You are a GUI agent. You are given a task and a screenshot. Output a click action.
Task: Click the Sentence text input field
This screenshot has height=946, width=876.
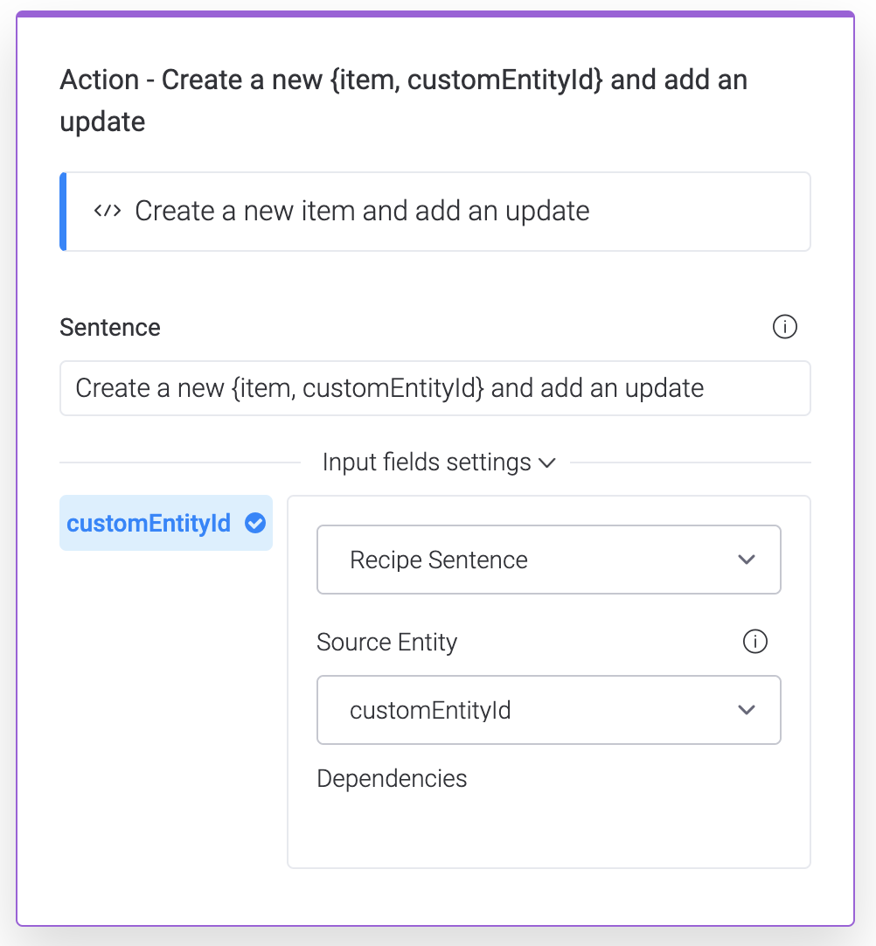(x=435, y=388)
